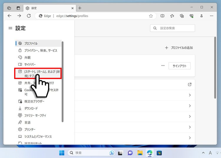Image resolution: width=221 pixels, height=158 pixels.
Task: Click the 設定の検索 search field
Action: coord(172,28)
